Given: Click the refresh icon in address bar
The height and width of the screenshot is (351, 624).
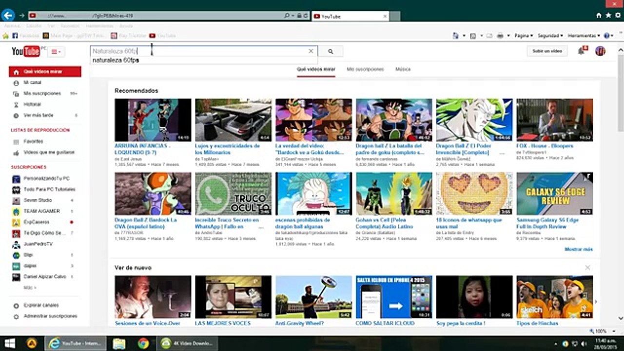Looking at the screenshot, I should [306, 16].
